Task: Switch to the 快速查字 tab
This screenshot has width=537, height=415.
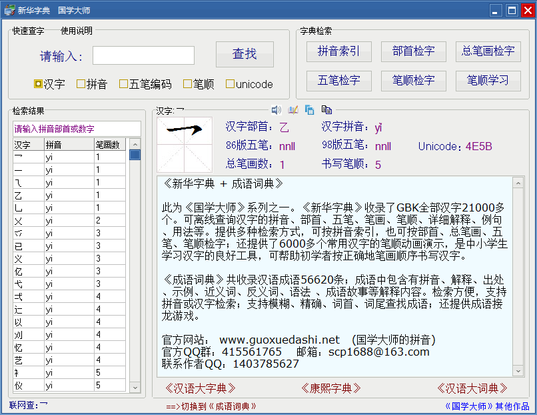Action: [x=29, y=31]
